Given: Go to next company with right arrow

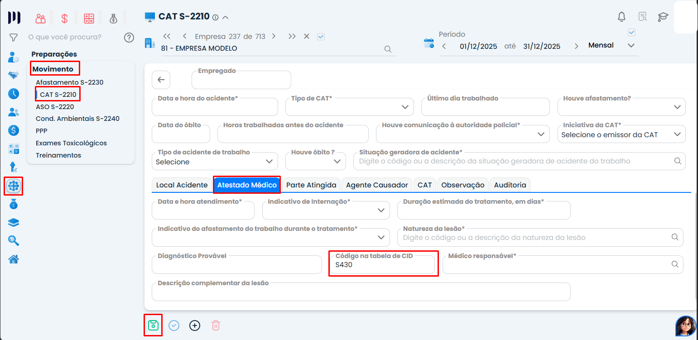Looking at the screenshot, I should point(274,36).
